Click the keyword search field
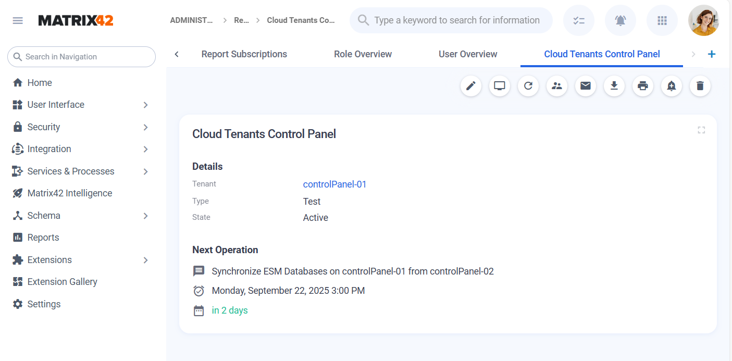Screen dimensions: 732x361 click(x=451, y=20)
